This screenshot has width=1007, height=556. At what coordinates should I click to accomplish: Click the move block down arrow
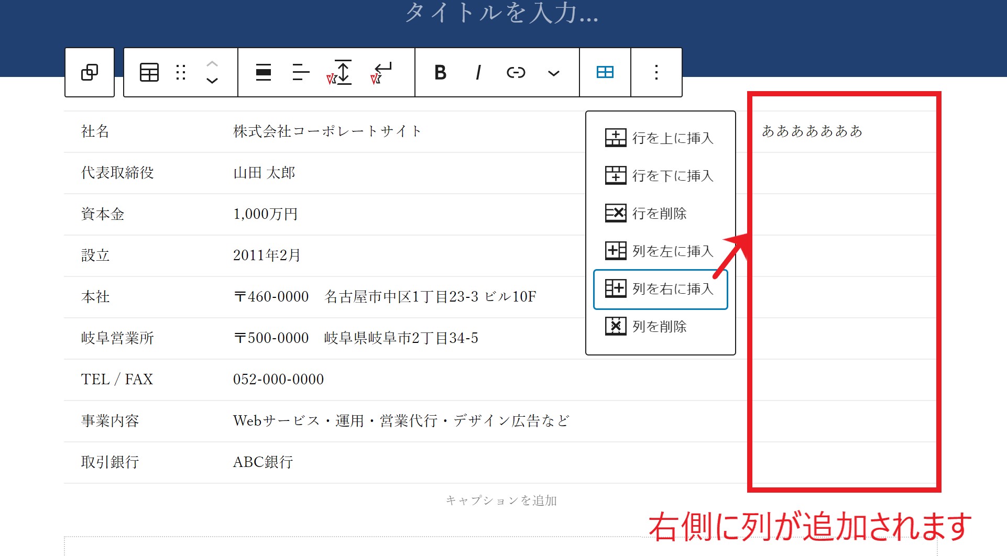[212, 81]
